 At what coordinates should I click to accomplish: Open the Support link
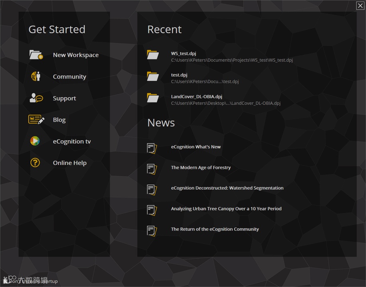pyautogui.click(x=64, y=98)
